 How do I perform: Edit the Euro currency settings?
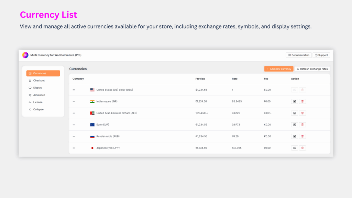pos(294,124)
